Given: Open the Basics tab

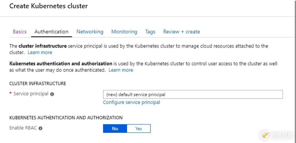Looking at the screenshot, I should (x=20, y=32).
